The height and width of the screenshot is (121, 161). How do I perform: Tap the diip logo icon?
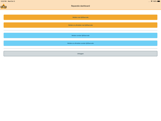(x=3, y=6)
